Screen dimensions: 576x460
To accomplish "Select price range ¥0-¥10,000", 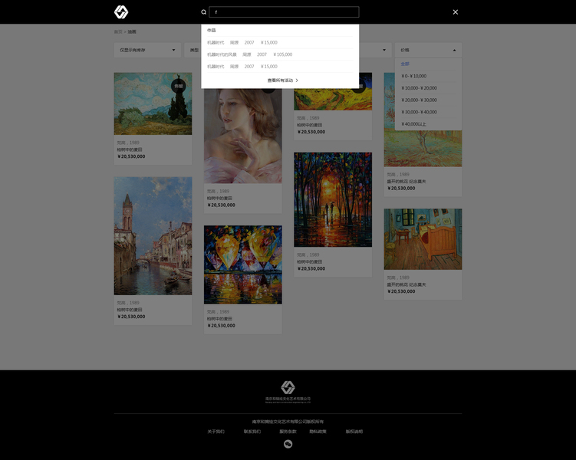I will (413, 76).
